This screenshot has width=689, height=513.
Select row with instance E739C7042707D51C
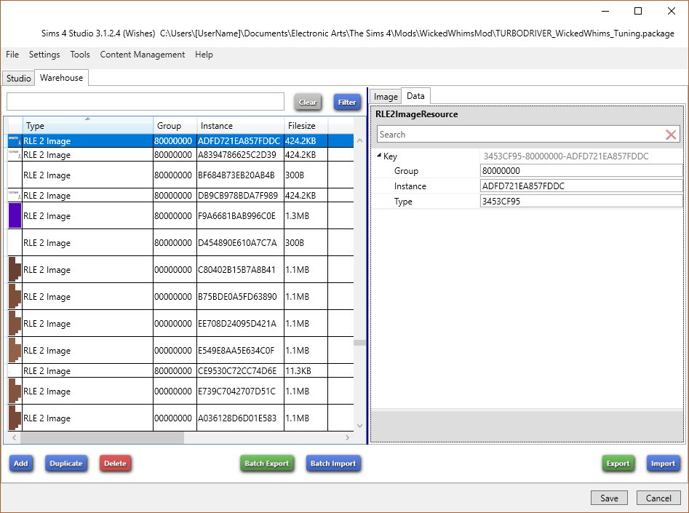180,391
